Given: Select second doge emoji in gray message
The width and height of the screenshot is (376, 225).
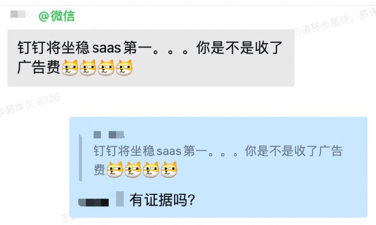Looking at the screenshot, I should [88, 68].
